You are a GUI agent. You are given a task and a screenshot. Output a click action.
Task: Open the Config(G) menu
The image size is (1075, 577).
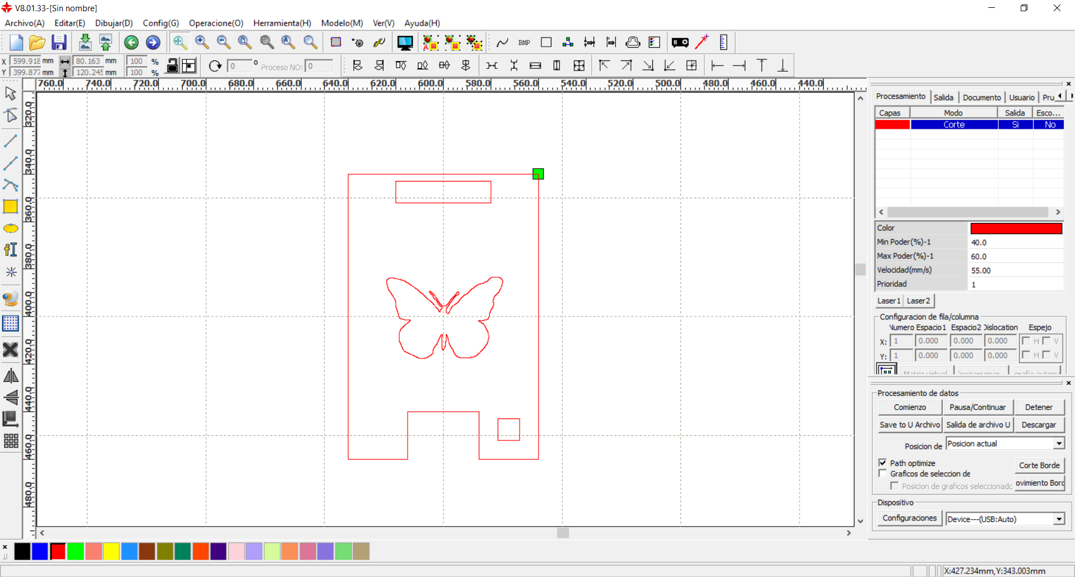coord(161,23)
